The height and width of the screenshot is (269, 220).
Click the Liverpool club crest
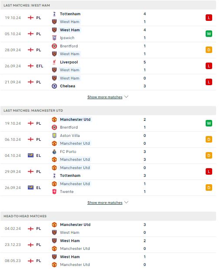(x=54, y=62)
